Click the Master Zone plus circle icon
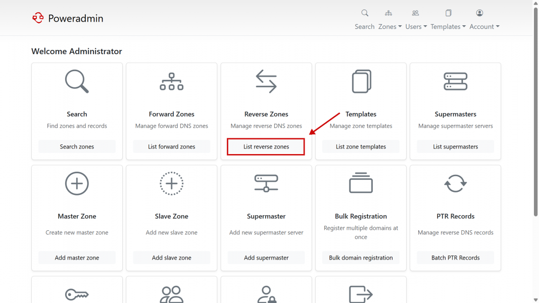The width and height of the screenshot is (539, 303). (x=77, y=183)
